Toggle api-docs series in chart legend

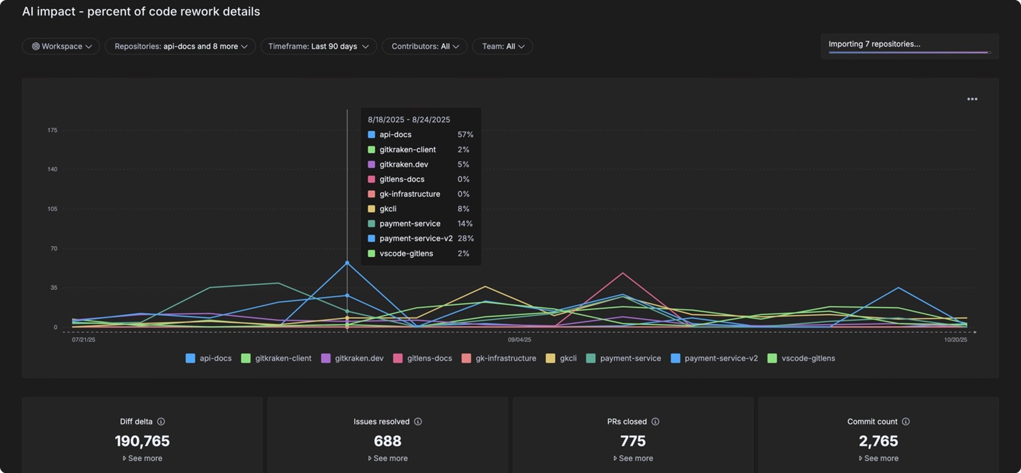[208, 358]
